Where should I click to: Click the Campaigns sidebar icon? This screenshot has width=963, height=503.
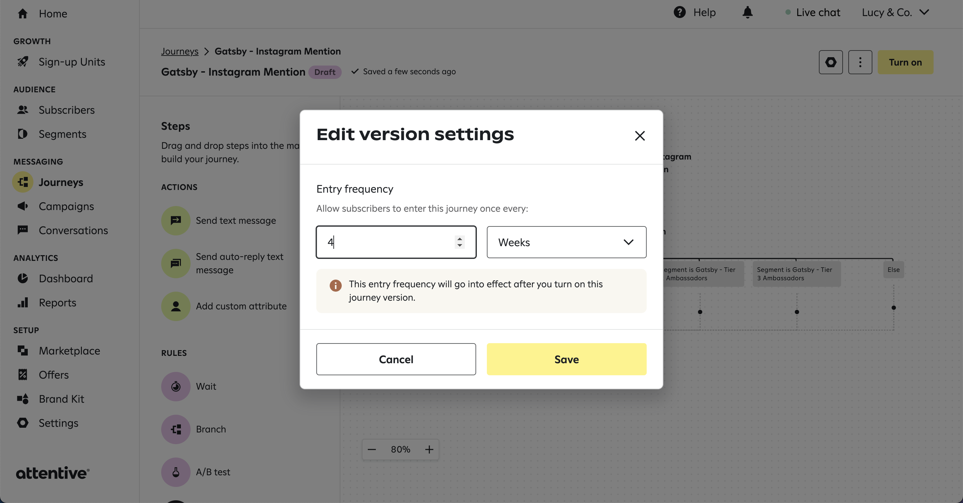point(23,205)
